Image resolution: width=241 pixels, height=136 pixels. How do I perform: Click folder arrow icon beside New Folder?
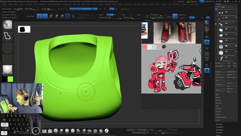pyautogui.click(x=229, y=66)
